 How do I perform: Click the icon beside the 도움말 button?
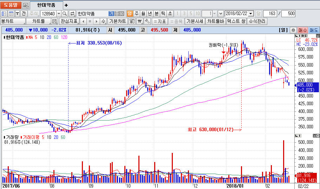(x=26, y=5)
